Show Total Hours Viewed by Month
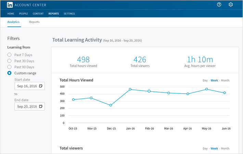243x154 pixels. pyautogui.click(x=225, y=80)
